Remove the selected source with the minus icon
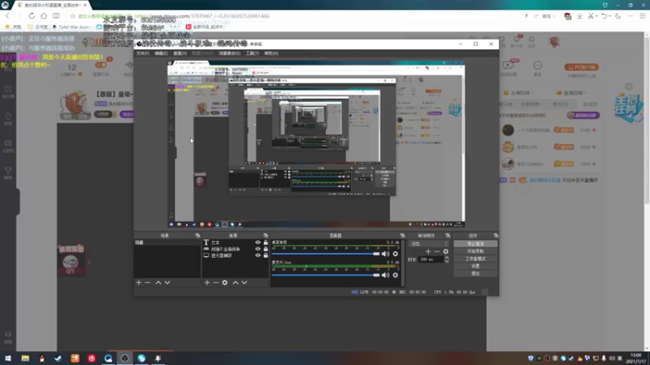The image size is (650, 365). click(215, 282)
